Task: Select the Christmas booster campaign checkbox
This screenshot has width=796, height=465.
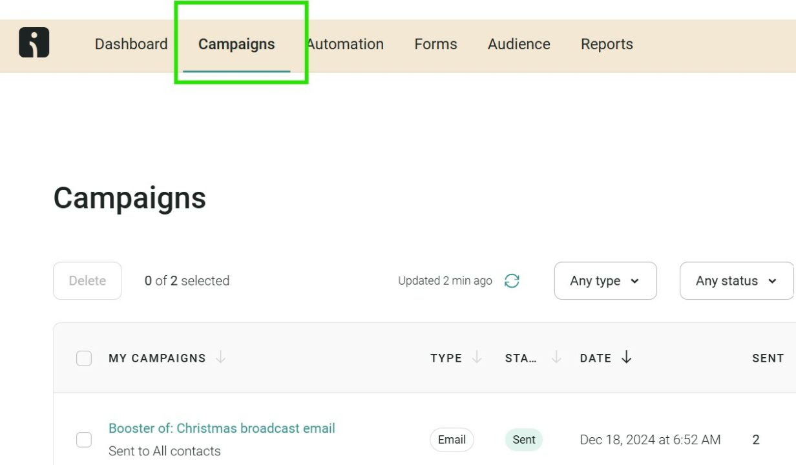Action: point(83,439)
